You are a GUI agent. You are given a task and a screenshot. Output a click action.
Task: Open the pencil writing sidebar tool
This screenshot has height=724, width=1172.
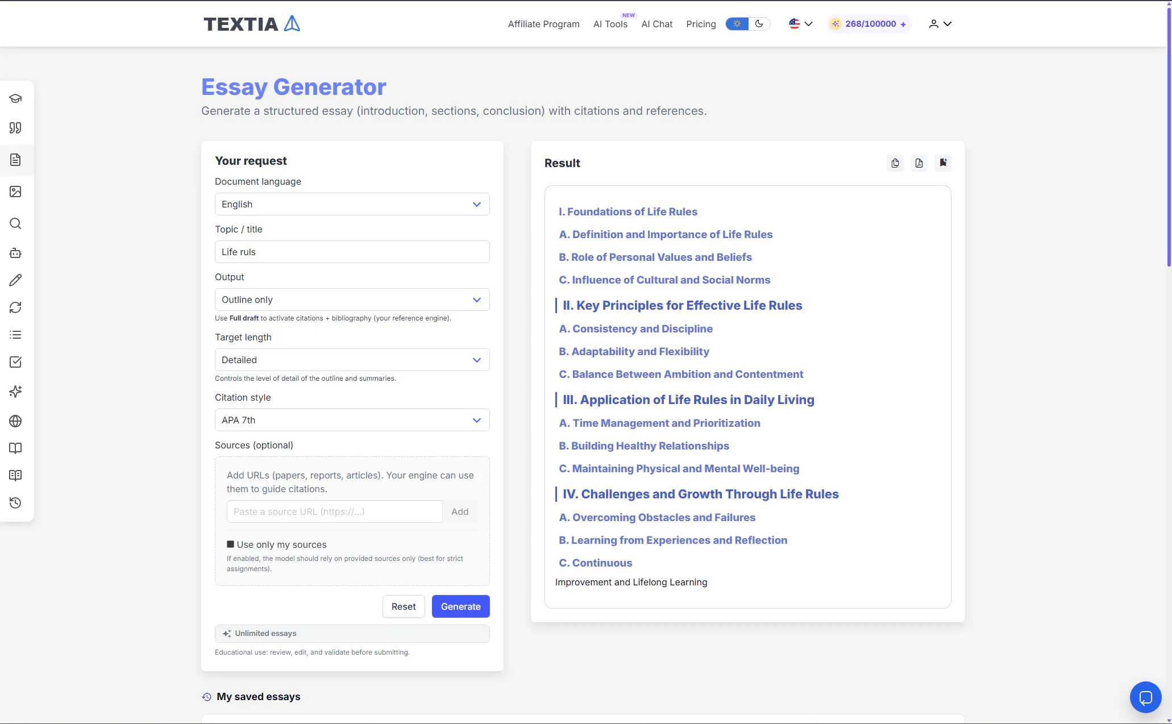tap(15, 280)
